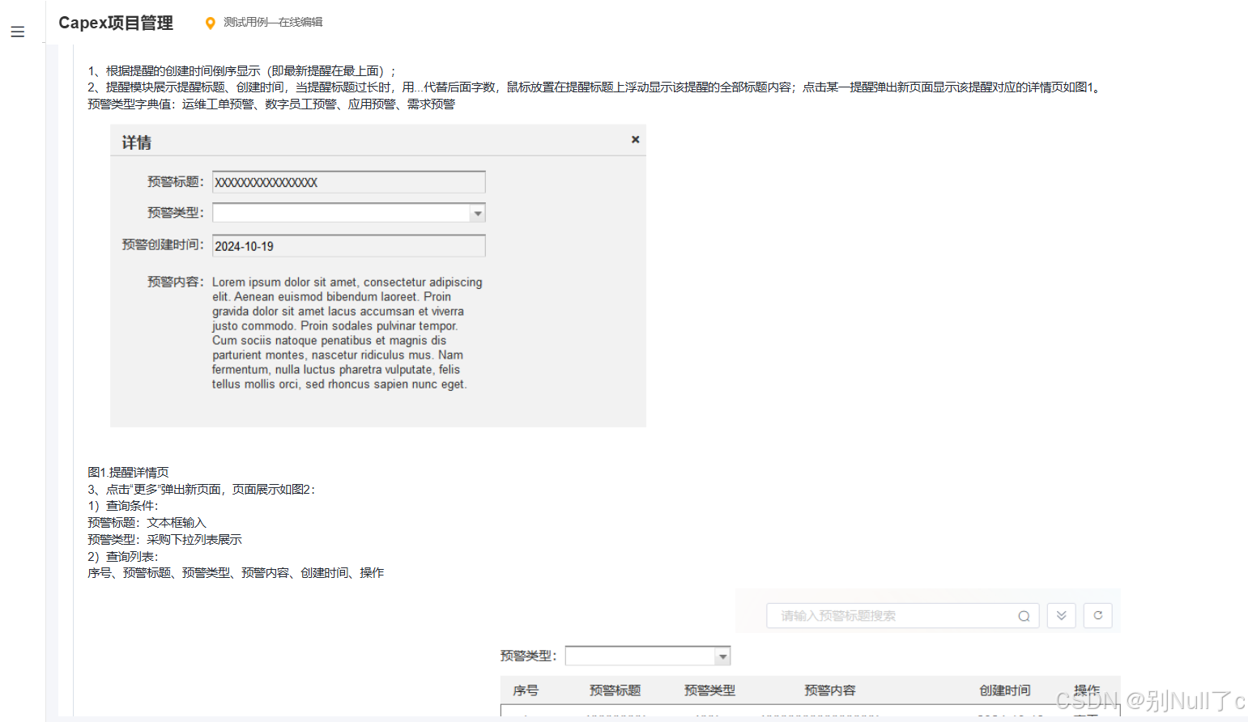Click the 操作 table column header
This screenshot has height=722, width=1248.
[1087, 690]
